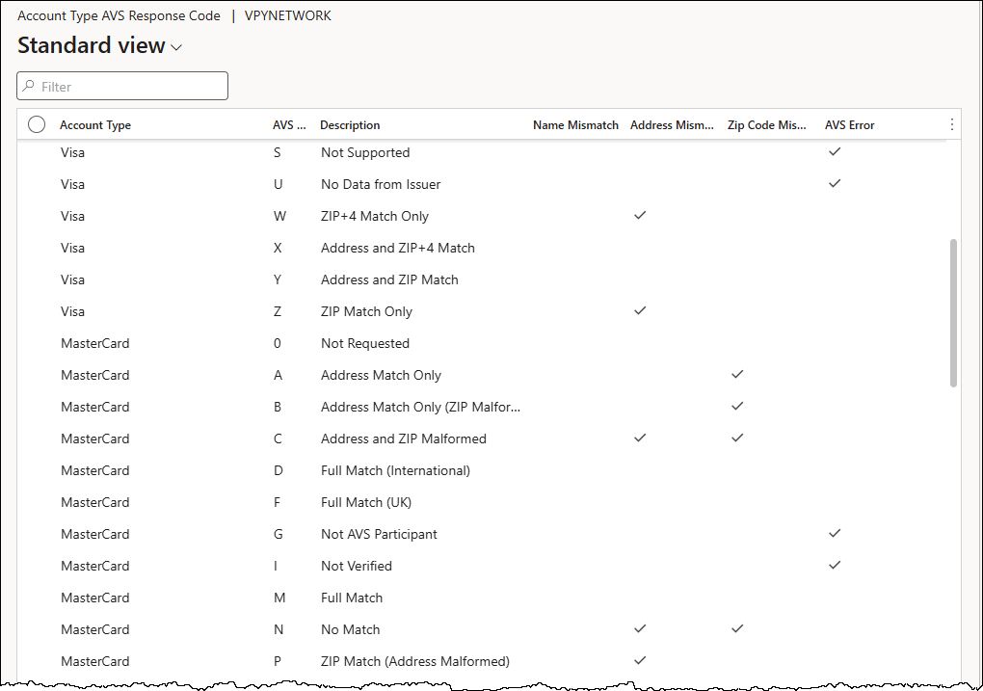This screenshot has width=983, height=691.
Task: Toggle AVS Error check for No Data from Issuer
Action: [x=835, y=184]
